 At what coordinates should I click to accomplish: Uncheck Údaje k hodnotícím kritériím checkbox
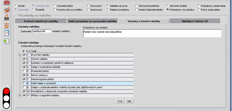click(24, 67)
